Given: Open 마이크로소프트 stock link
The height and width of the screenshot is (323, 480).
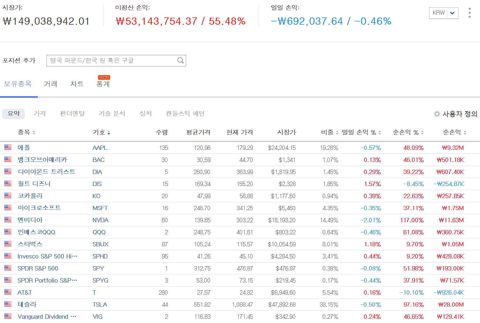Looking at the screenshot, I should [39, 208].
